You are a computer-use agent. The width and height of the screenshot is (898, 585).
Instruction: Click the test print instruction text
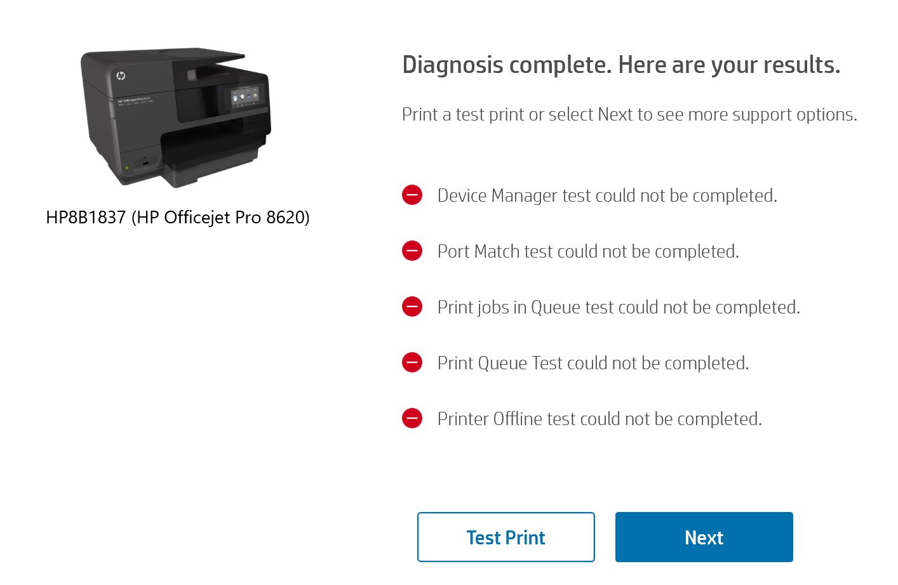(x=629, y=114)
